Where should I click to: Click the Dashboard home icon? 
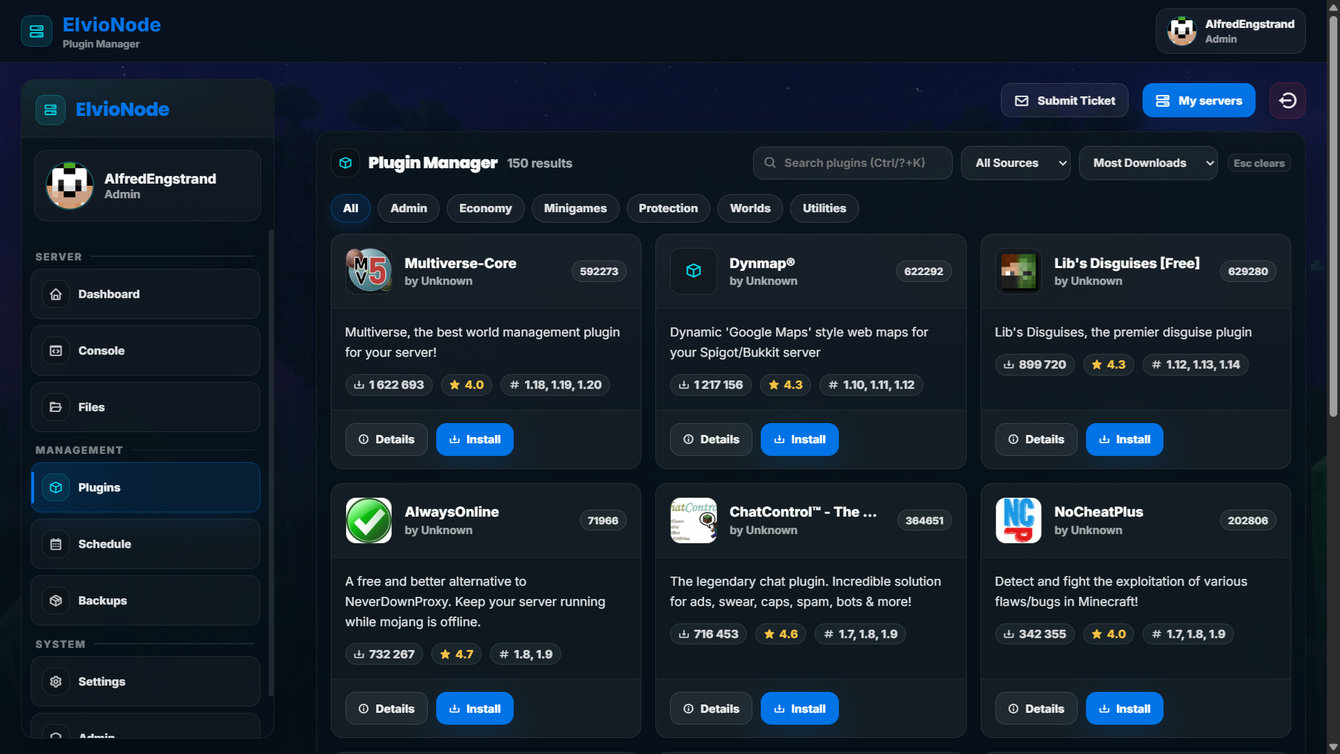pyautogui.click(x=56, y=294)
